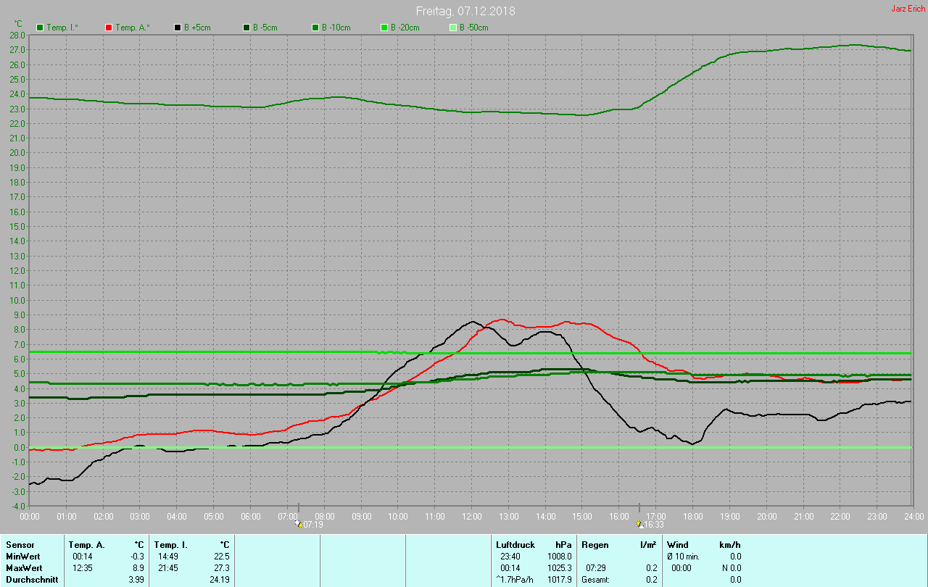Click the Wind km/h header
The image size is (928, 587).
point(704,544)
